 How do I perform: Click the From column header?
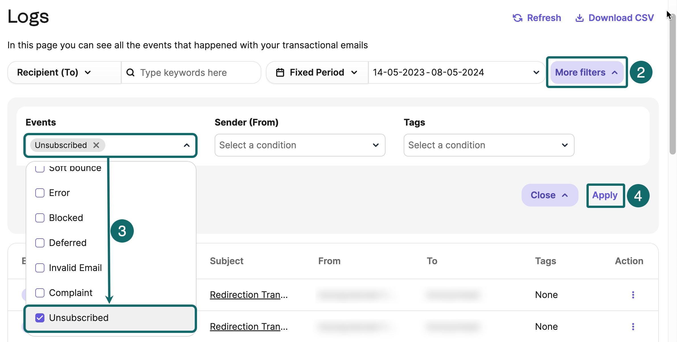coord(329,261)
